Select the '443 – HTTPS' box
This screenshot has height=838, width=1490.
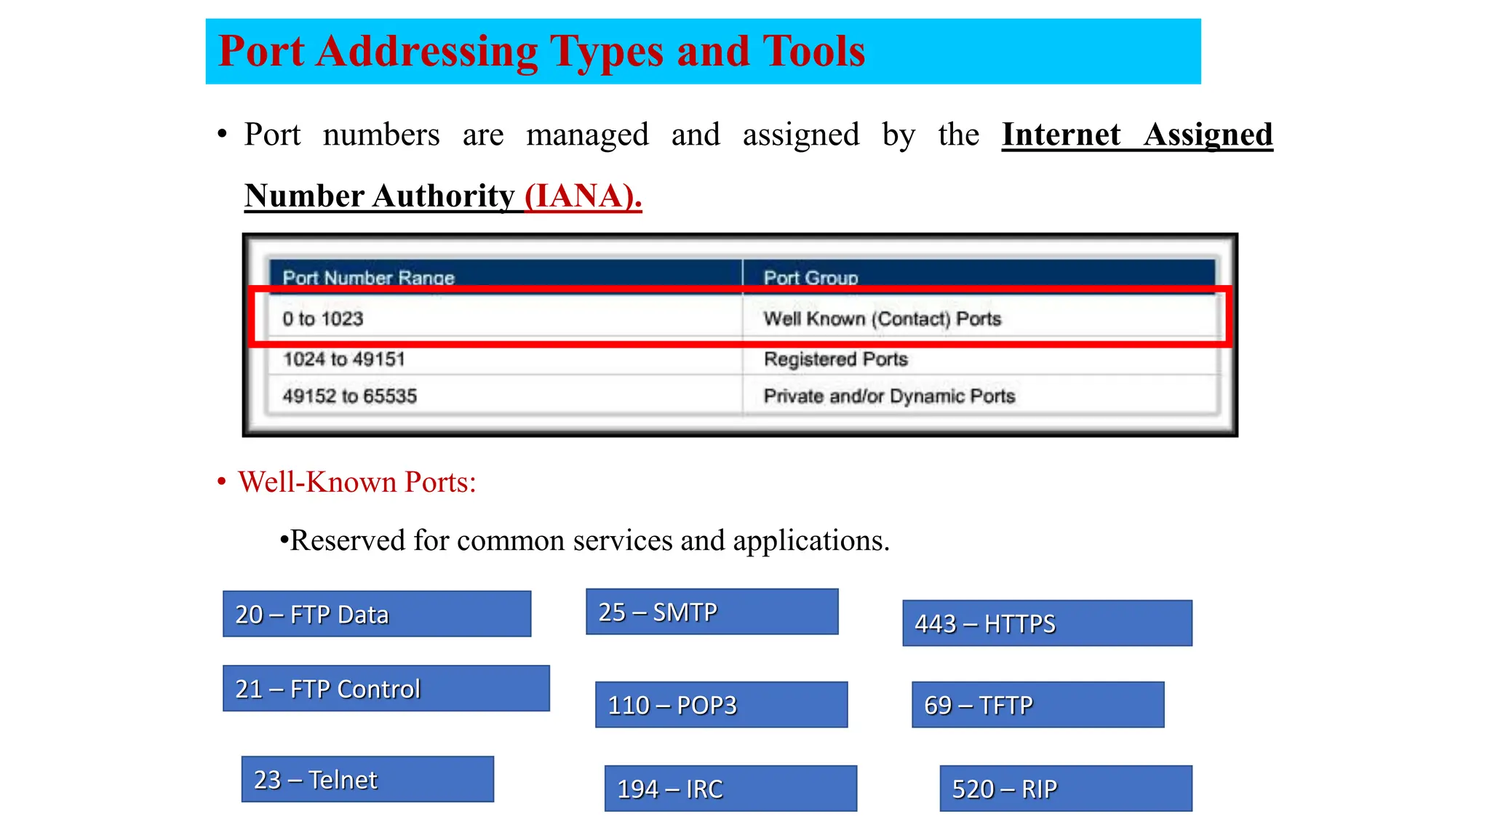click(1048, 623)
